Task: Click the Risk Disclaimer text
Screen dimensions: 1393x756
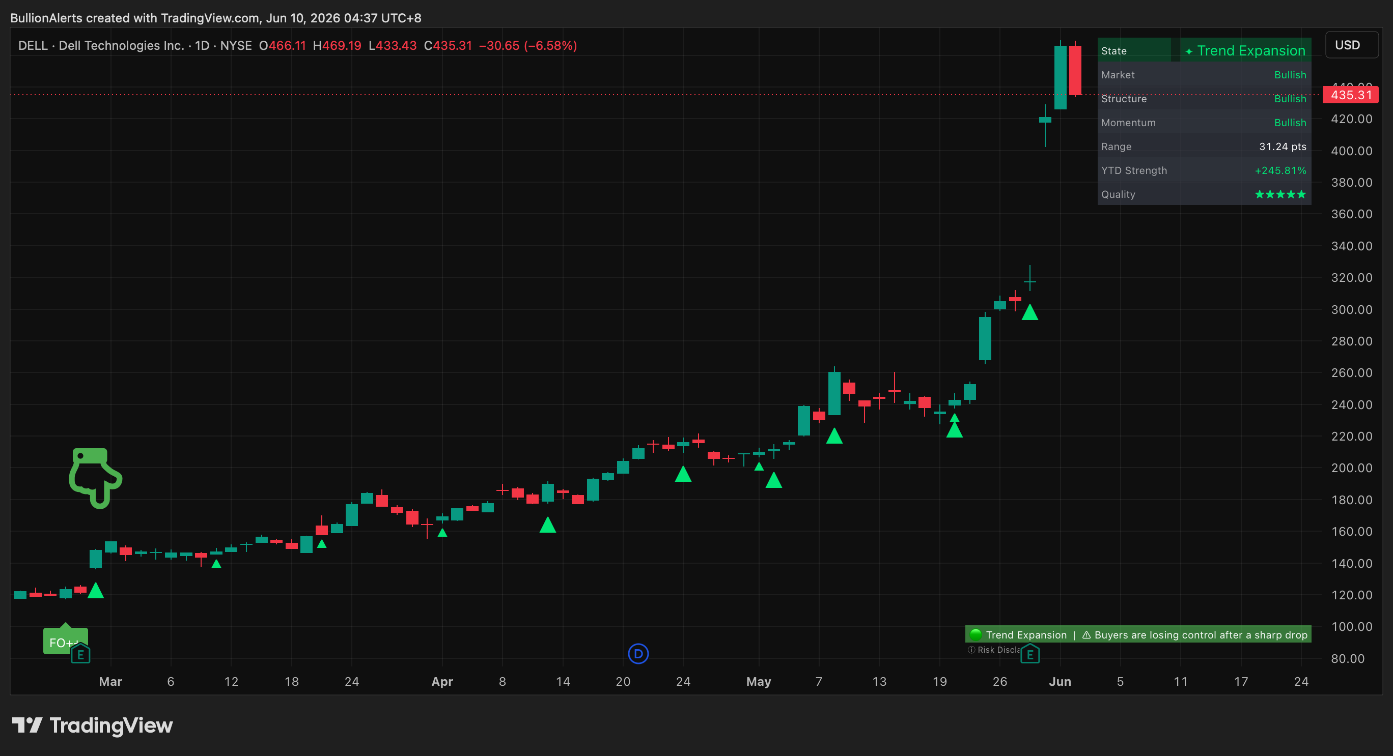Action: (x=993, y=650)
